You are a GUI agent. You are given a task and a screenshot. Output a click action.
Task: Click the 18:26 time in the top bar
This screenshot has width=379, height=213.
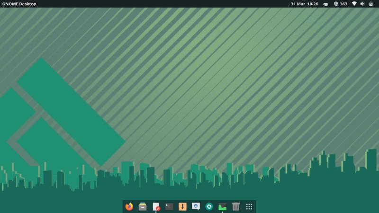pyautogui.click(x=313, y=4)
